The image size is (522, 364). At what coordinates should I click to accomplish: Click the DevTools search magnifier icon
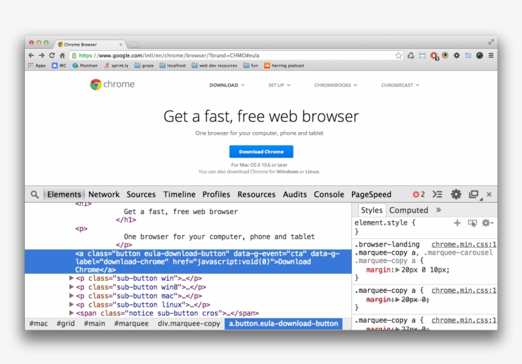point(34,194)
